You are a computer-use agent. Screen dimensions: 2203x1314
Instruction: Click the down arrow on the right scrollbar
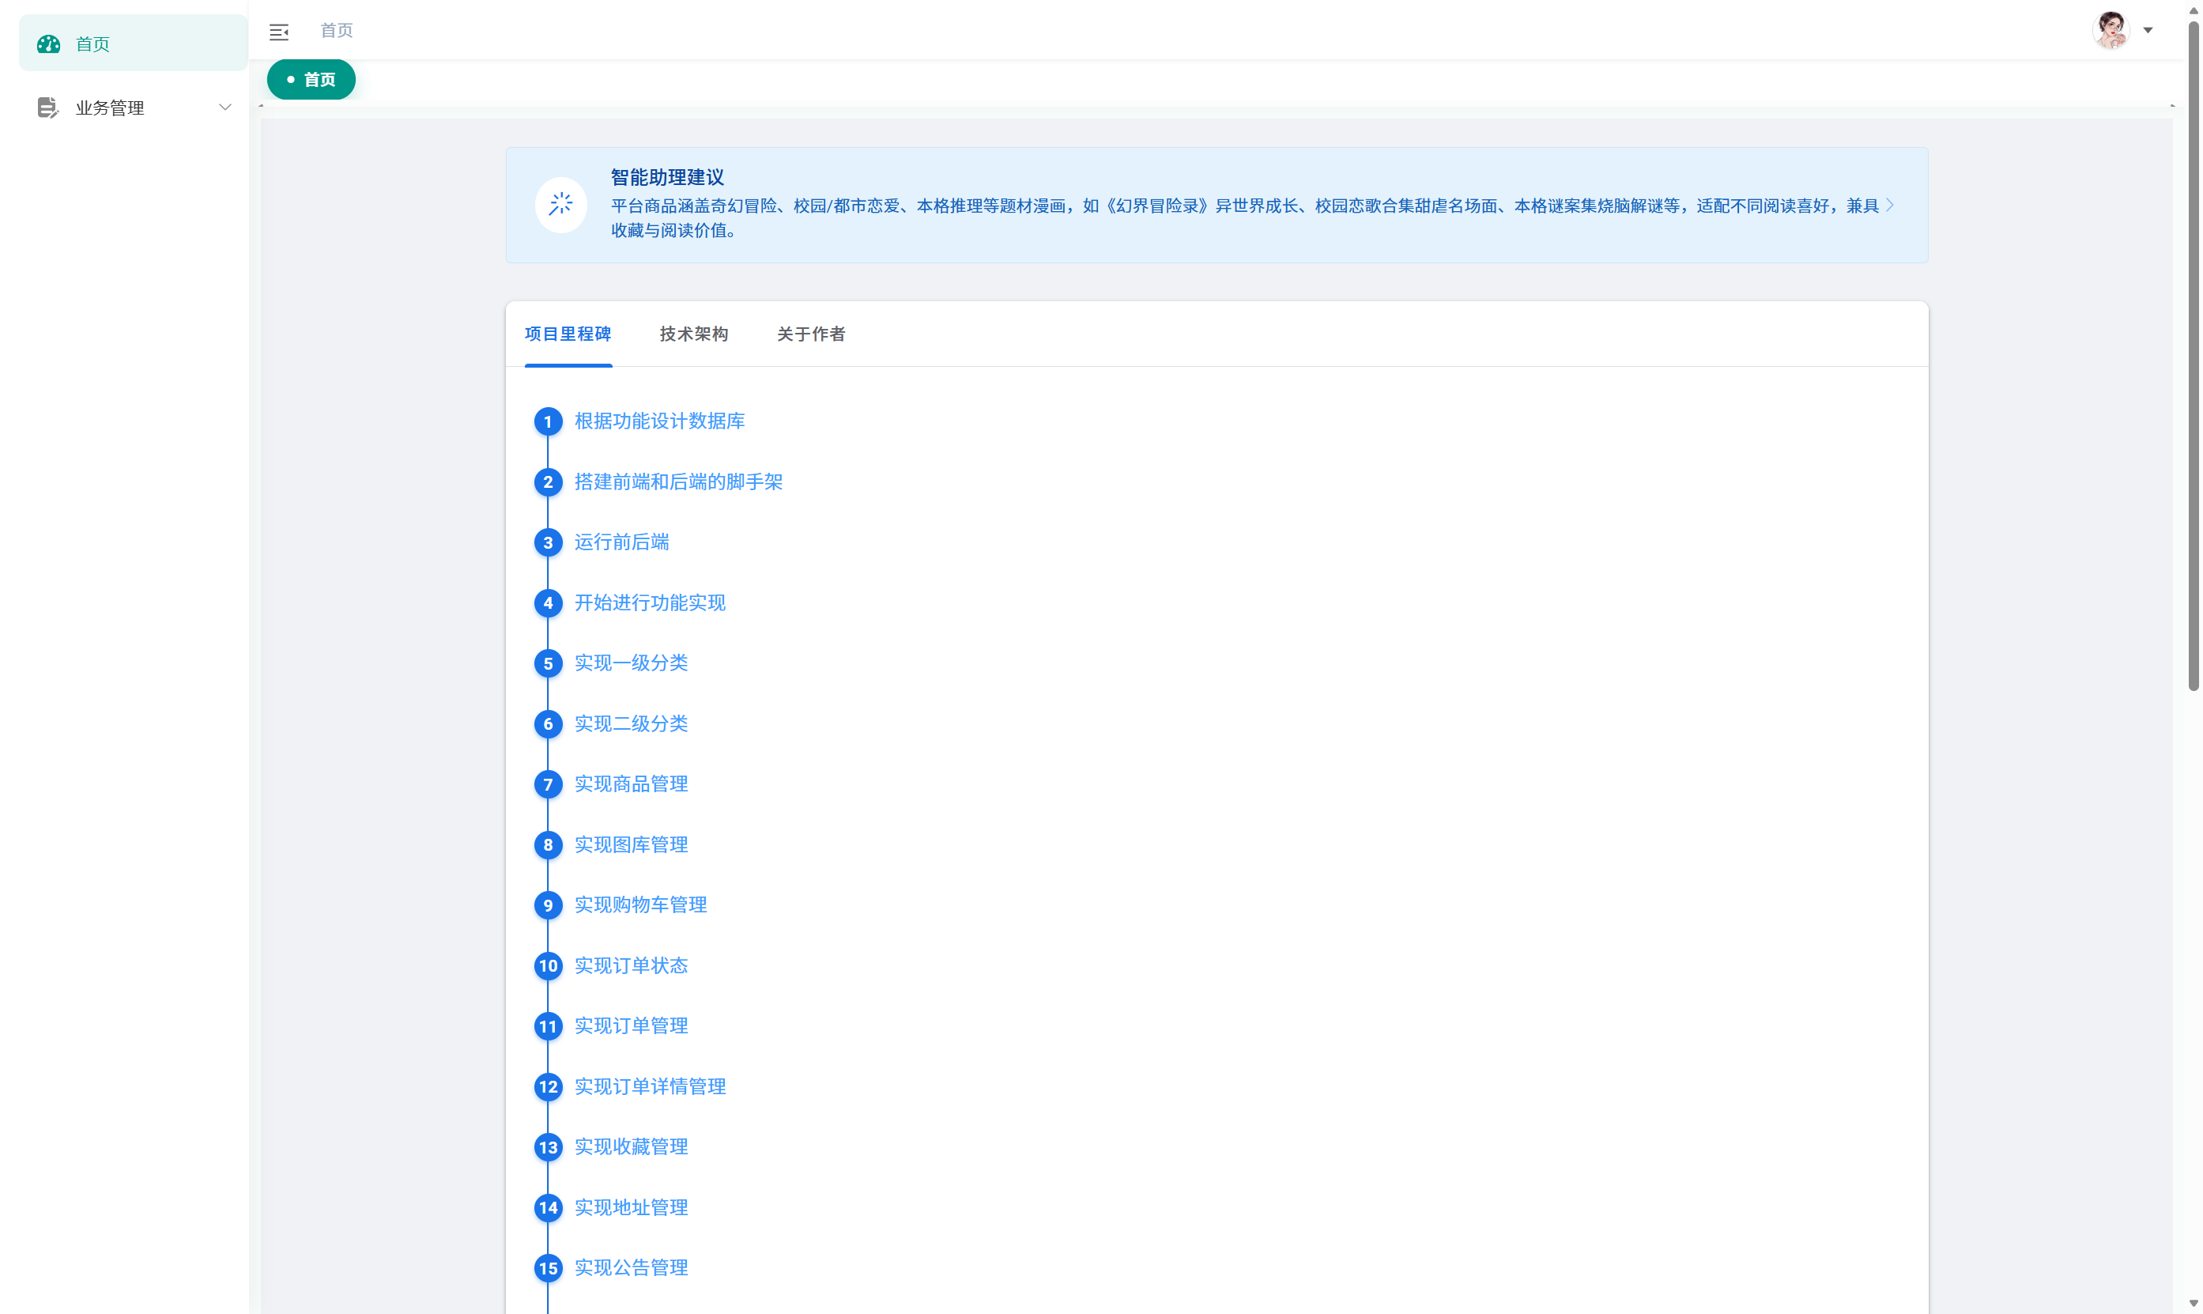[2193, 1301]
